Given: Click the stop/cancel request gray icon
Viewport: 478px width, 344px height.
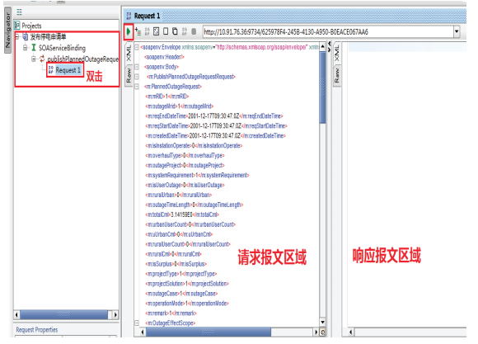Looking at the screenshot, I should click(x=194, y=31).
